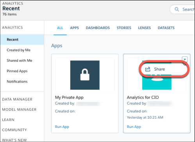This screenshot has height=142, width=195.
Task: Run App for My Private App
Action: [x=62, y=127]
